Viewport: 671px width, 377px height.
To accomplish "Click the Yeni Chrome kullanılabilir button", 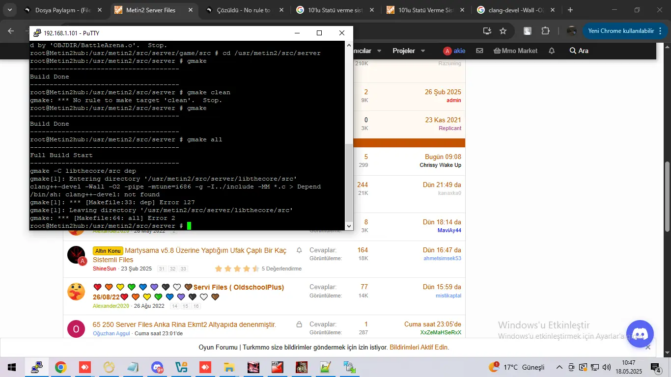I will tap(621, 31).
